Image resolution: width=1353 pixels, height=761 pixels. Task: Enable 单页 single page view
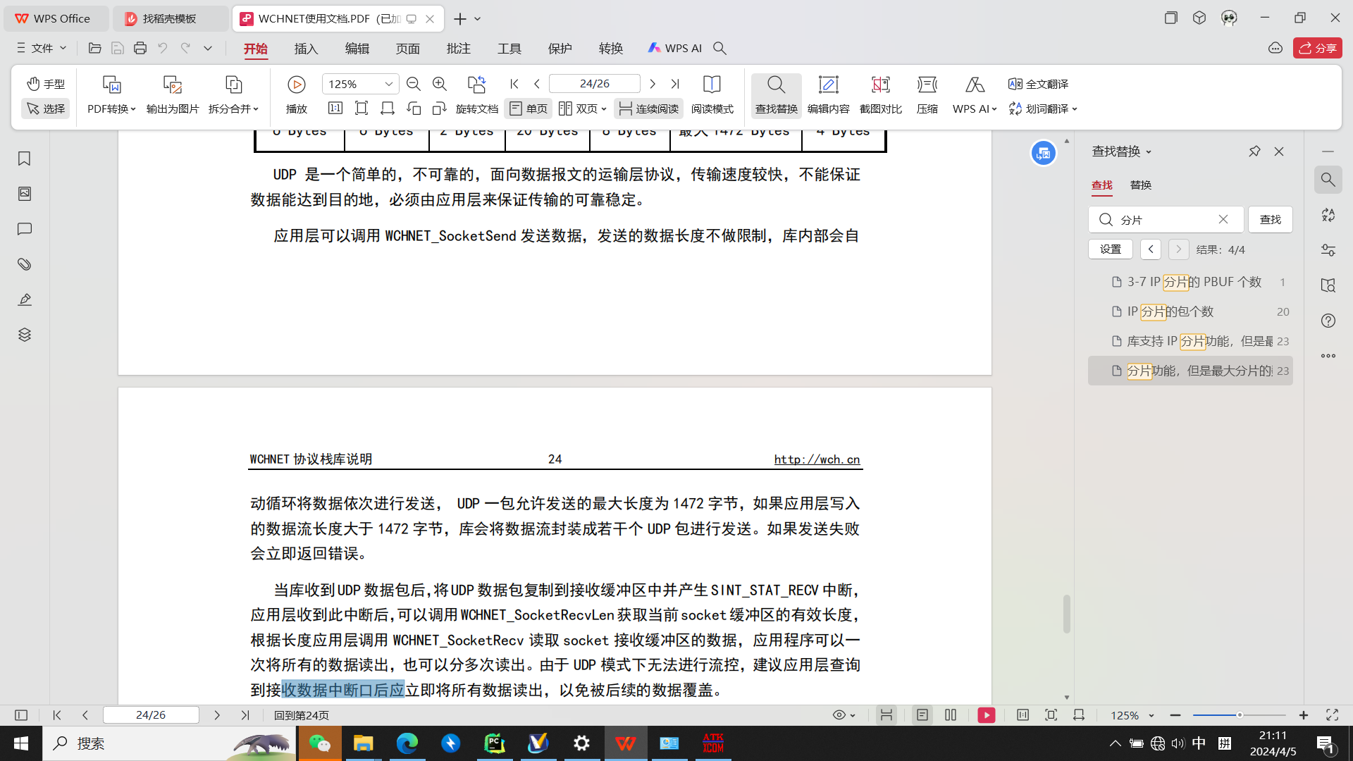(x=529, y=109)
